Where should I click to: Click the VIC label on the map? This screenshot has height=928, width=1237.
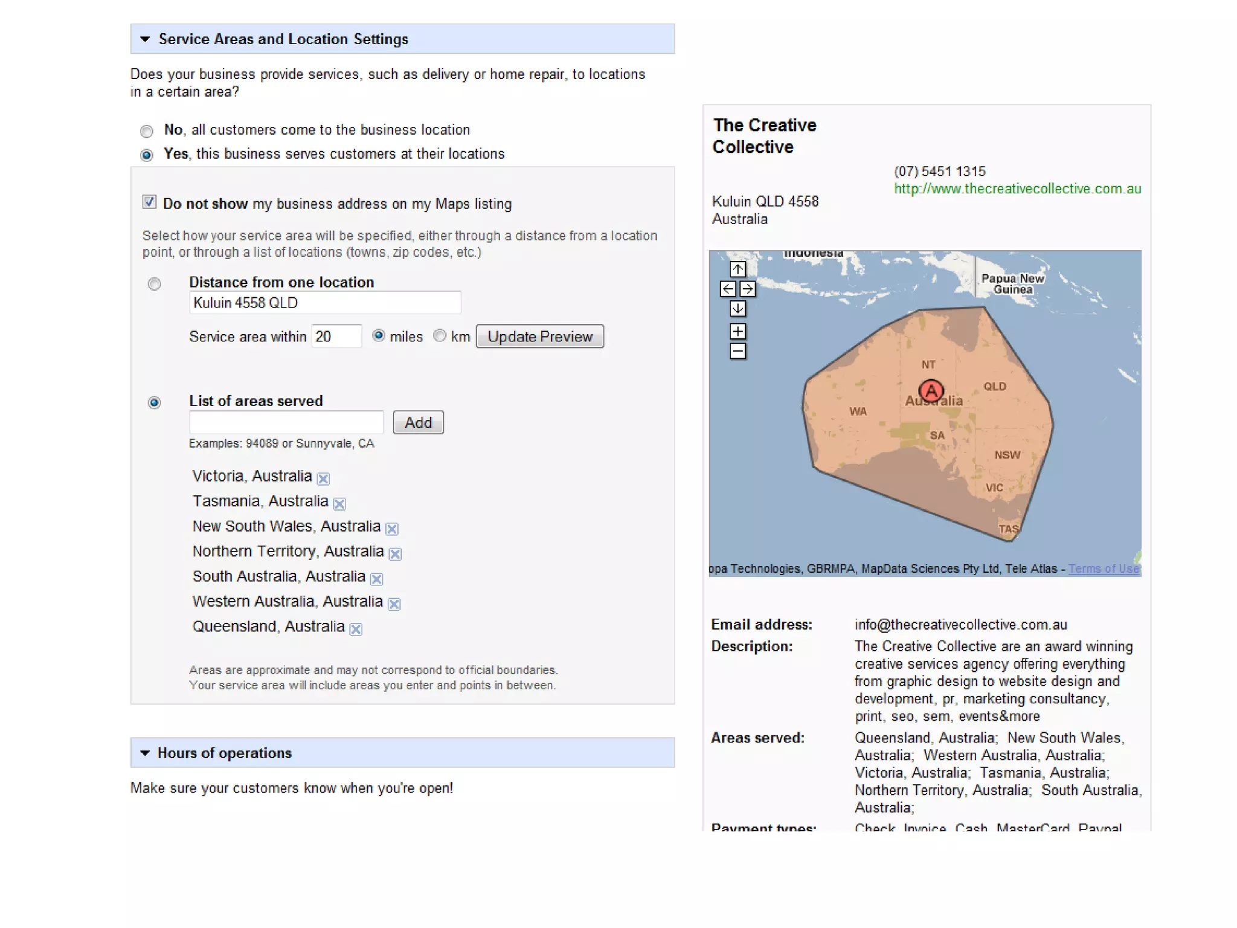point(994,488)
